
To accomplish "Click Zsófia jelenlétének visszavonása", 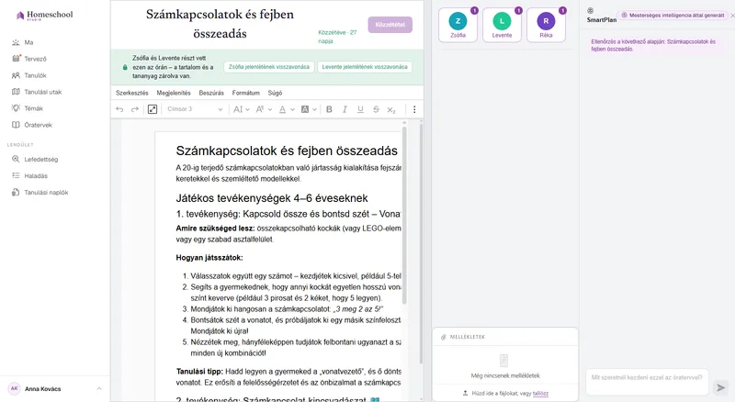I will tap(269, 67).
